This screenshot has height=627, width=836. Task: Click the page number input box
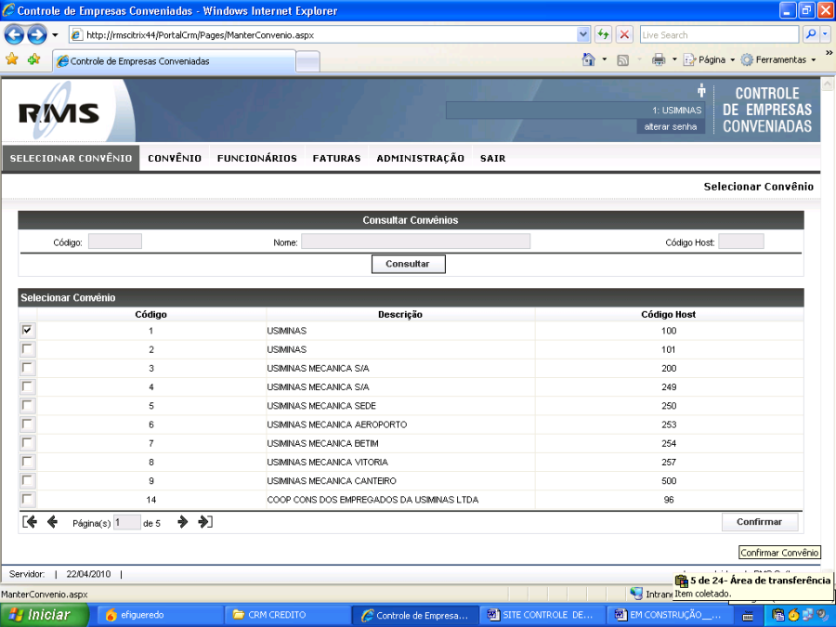[127, 522]
